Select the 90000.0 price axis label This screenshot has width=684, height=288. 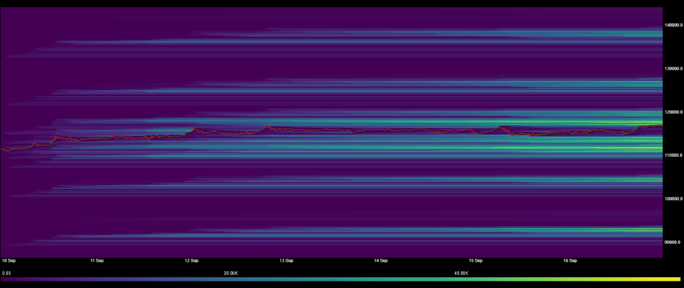coord(672,242)
